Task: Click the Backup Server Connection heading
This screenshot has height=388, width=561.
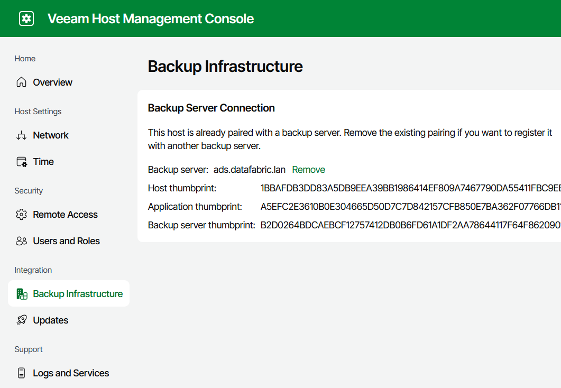Action: click(x=211, y=108)
